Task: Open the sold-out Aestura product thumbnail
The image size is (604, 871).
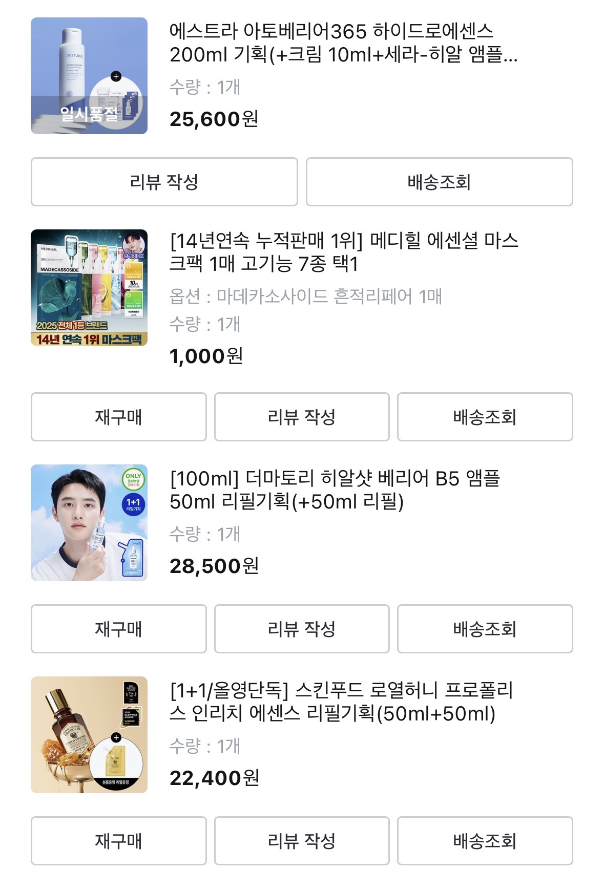Action: 89,76
